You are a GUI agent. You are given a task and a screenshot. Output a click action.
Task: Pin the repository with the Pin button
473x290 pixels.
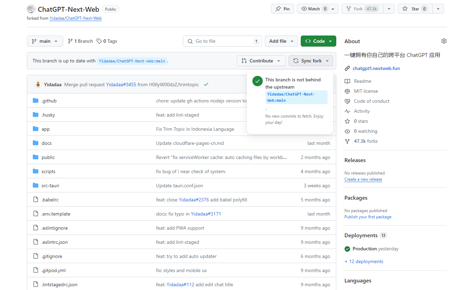(282, 9)
